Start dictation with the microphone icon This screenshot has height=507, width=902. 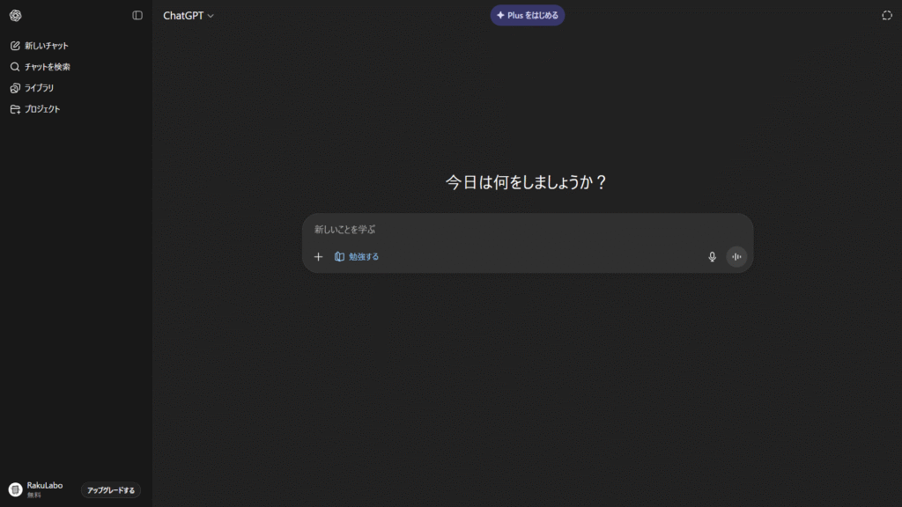point(713,257)
